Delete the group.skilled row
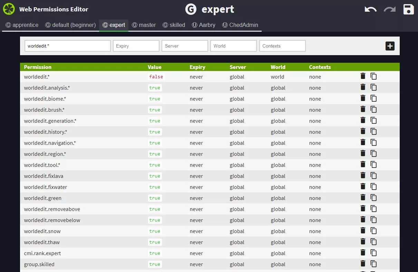The image size is (418, 272). click(x=363, y=264)
